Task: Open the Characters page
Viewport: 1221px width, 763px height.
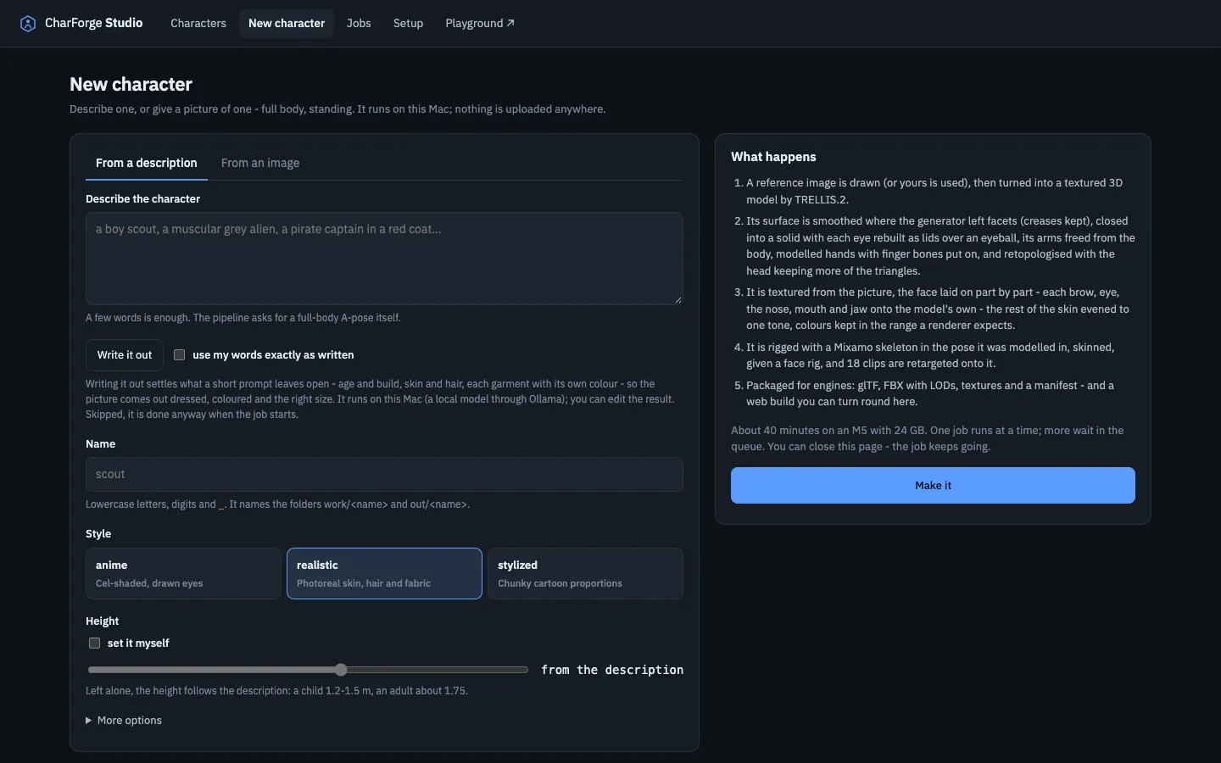Action: coord(198,23)
